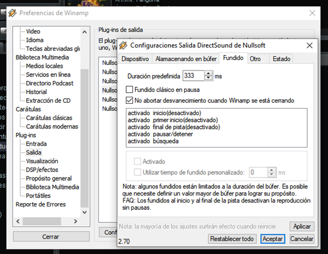Switch to the Dispositivo tab
This screenshot has height=254, width=328.
tap(135, 59)
